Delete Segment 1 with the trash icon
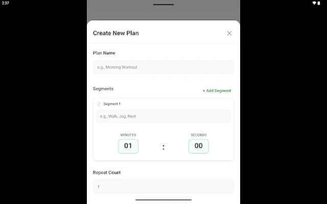Viewport: 327px width, 204px height. point(99,104)
